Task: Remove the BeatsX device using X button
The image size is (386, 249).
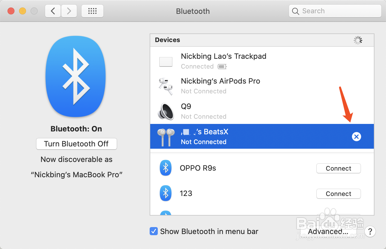Action: click(x=356, y=137)
